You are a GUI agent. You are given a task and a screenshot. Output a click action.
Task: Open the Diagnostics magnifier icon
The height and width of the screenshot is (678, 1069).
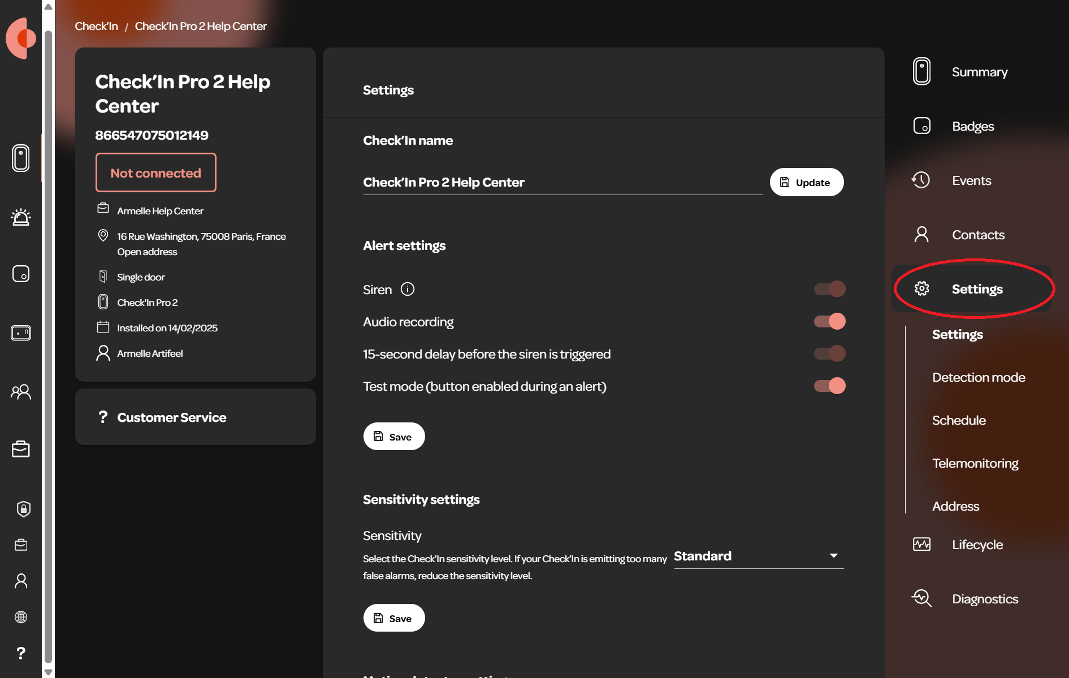(921, 598)
